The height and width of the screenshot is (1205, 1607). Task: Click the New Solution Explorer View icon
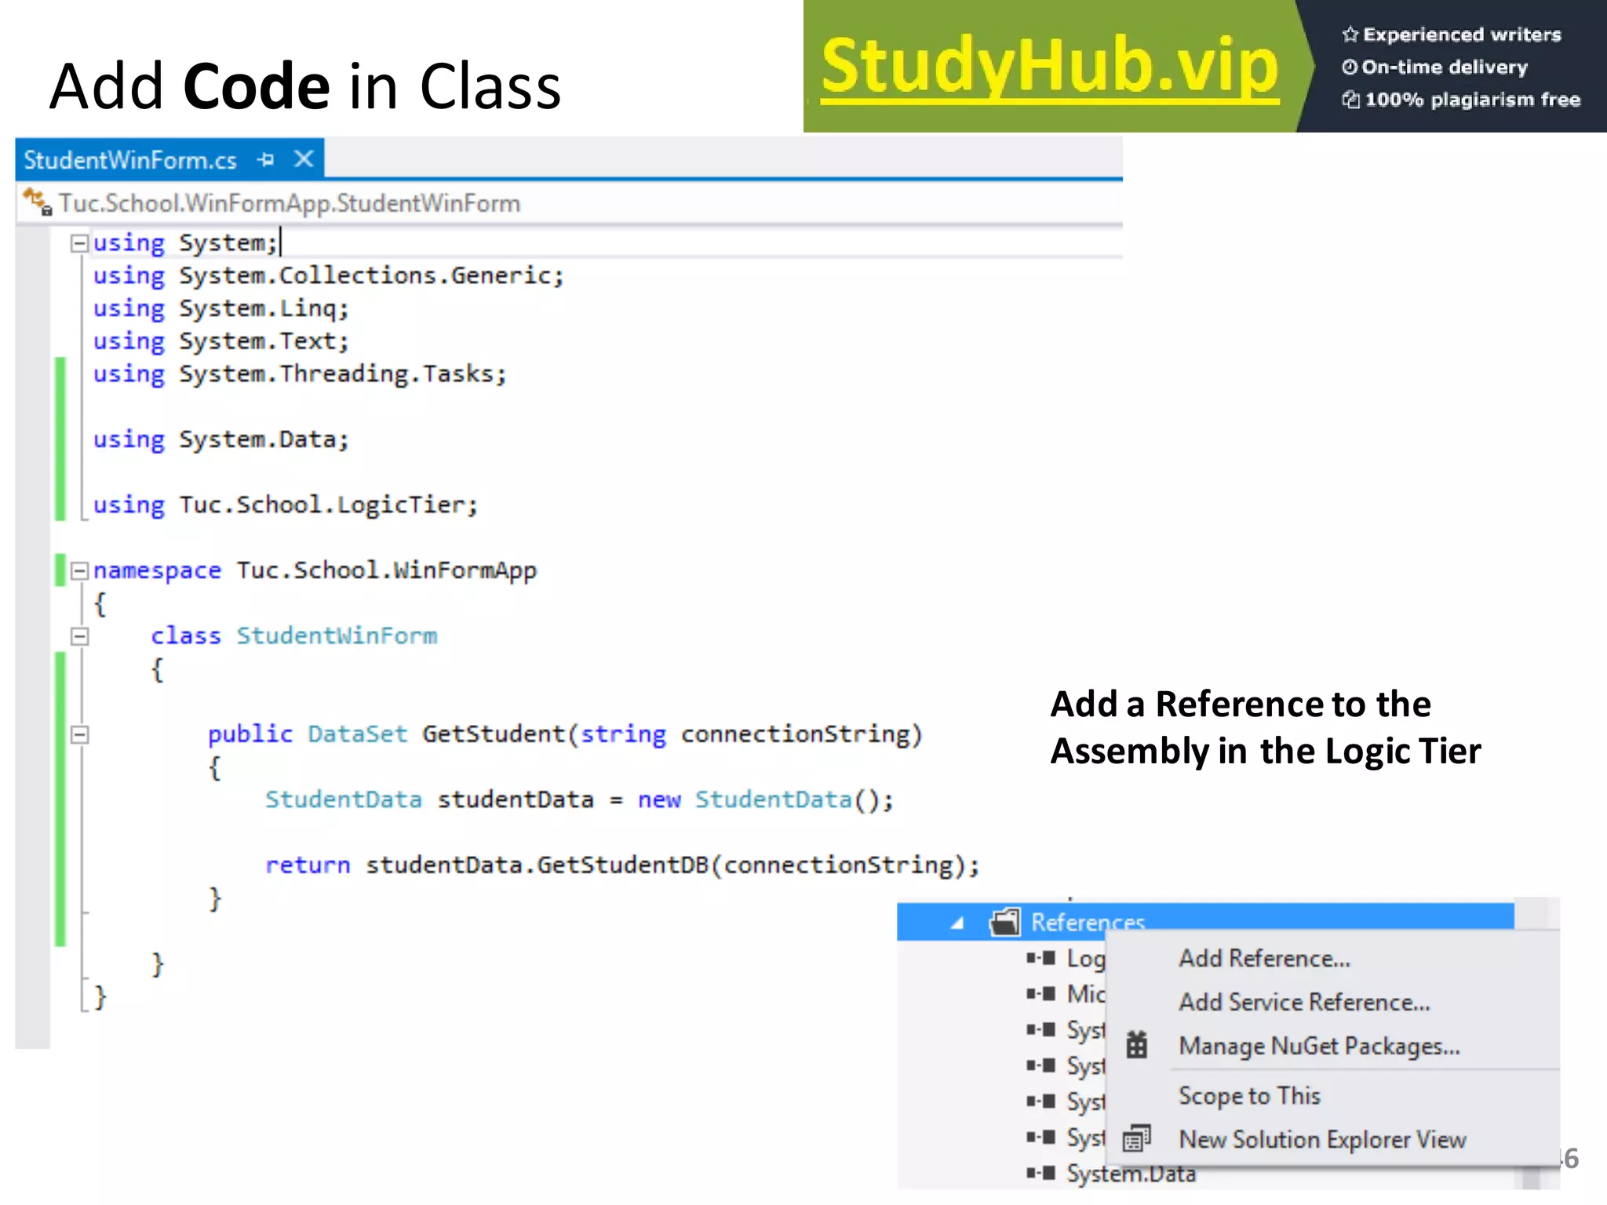point(1136,1138)
